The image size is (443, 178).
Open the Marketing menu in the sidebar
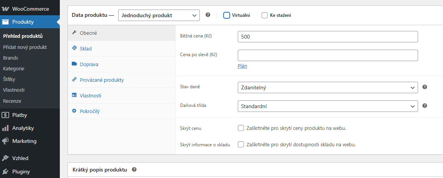pyautogui.click(x=30, y=141)
